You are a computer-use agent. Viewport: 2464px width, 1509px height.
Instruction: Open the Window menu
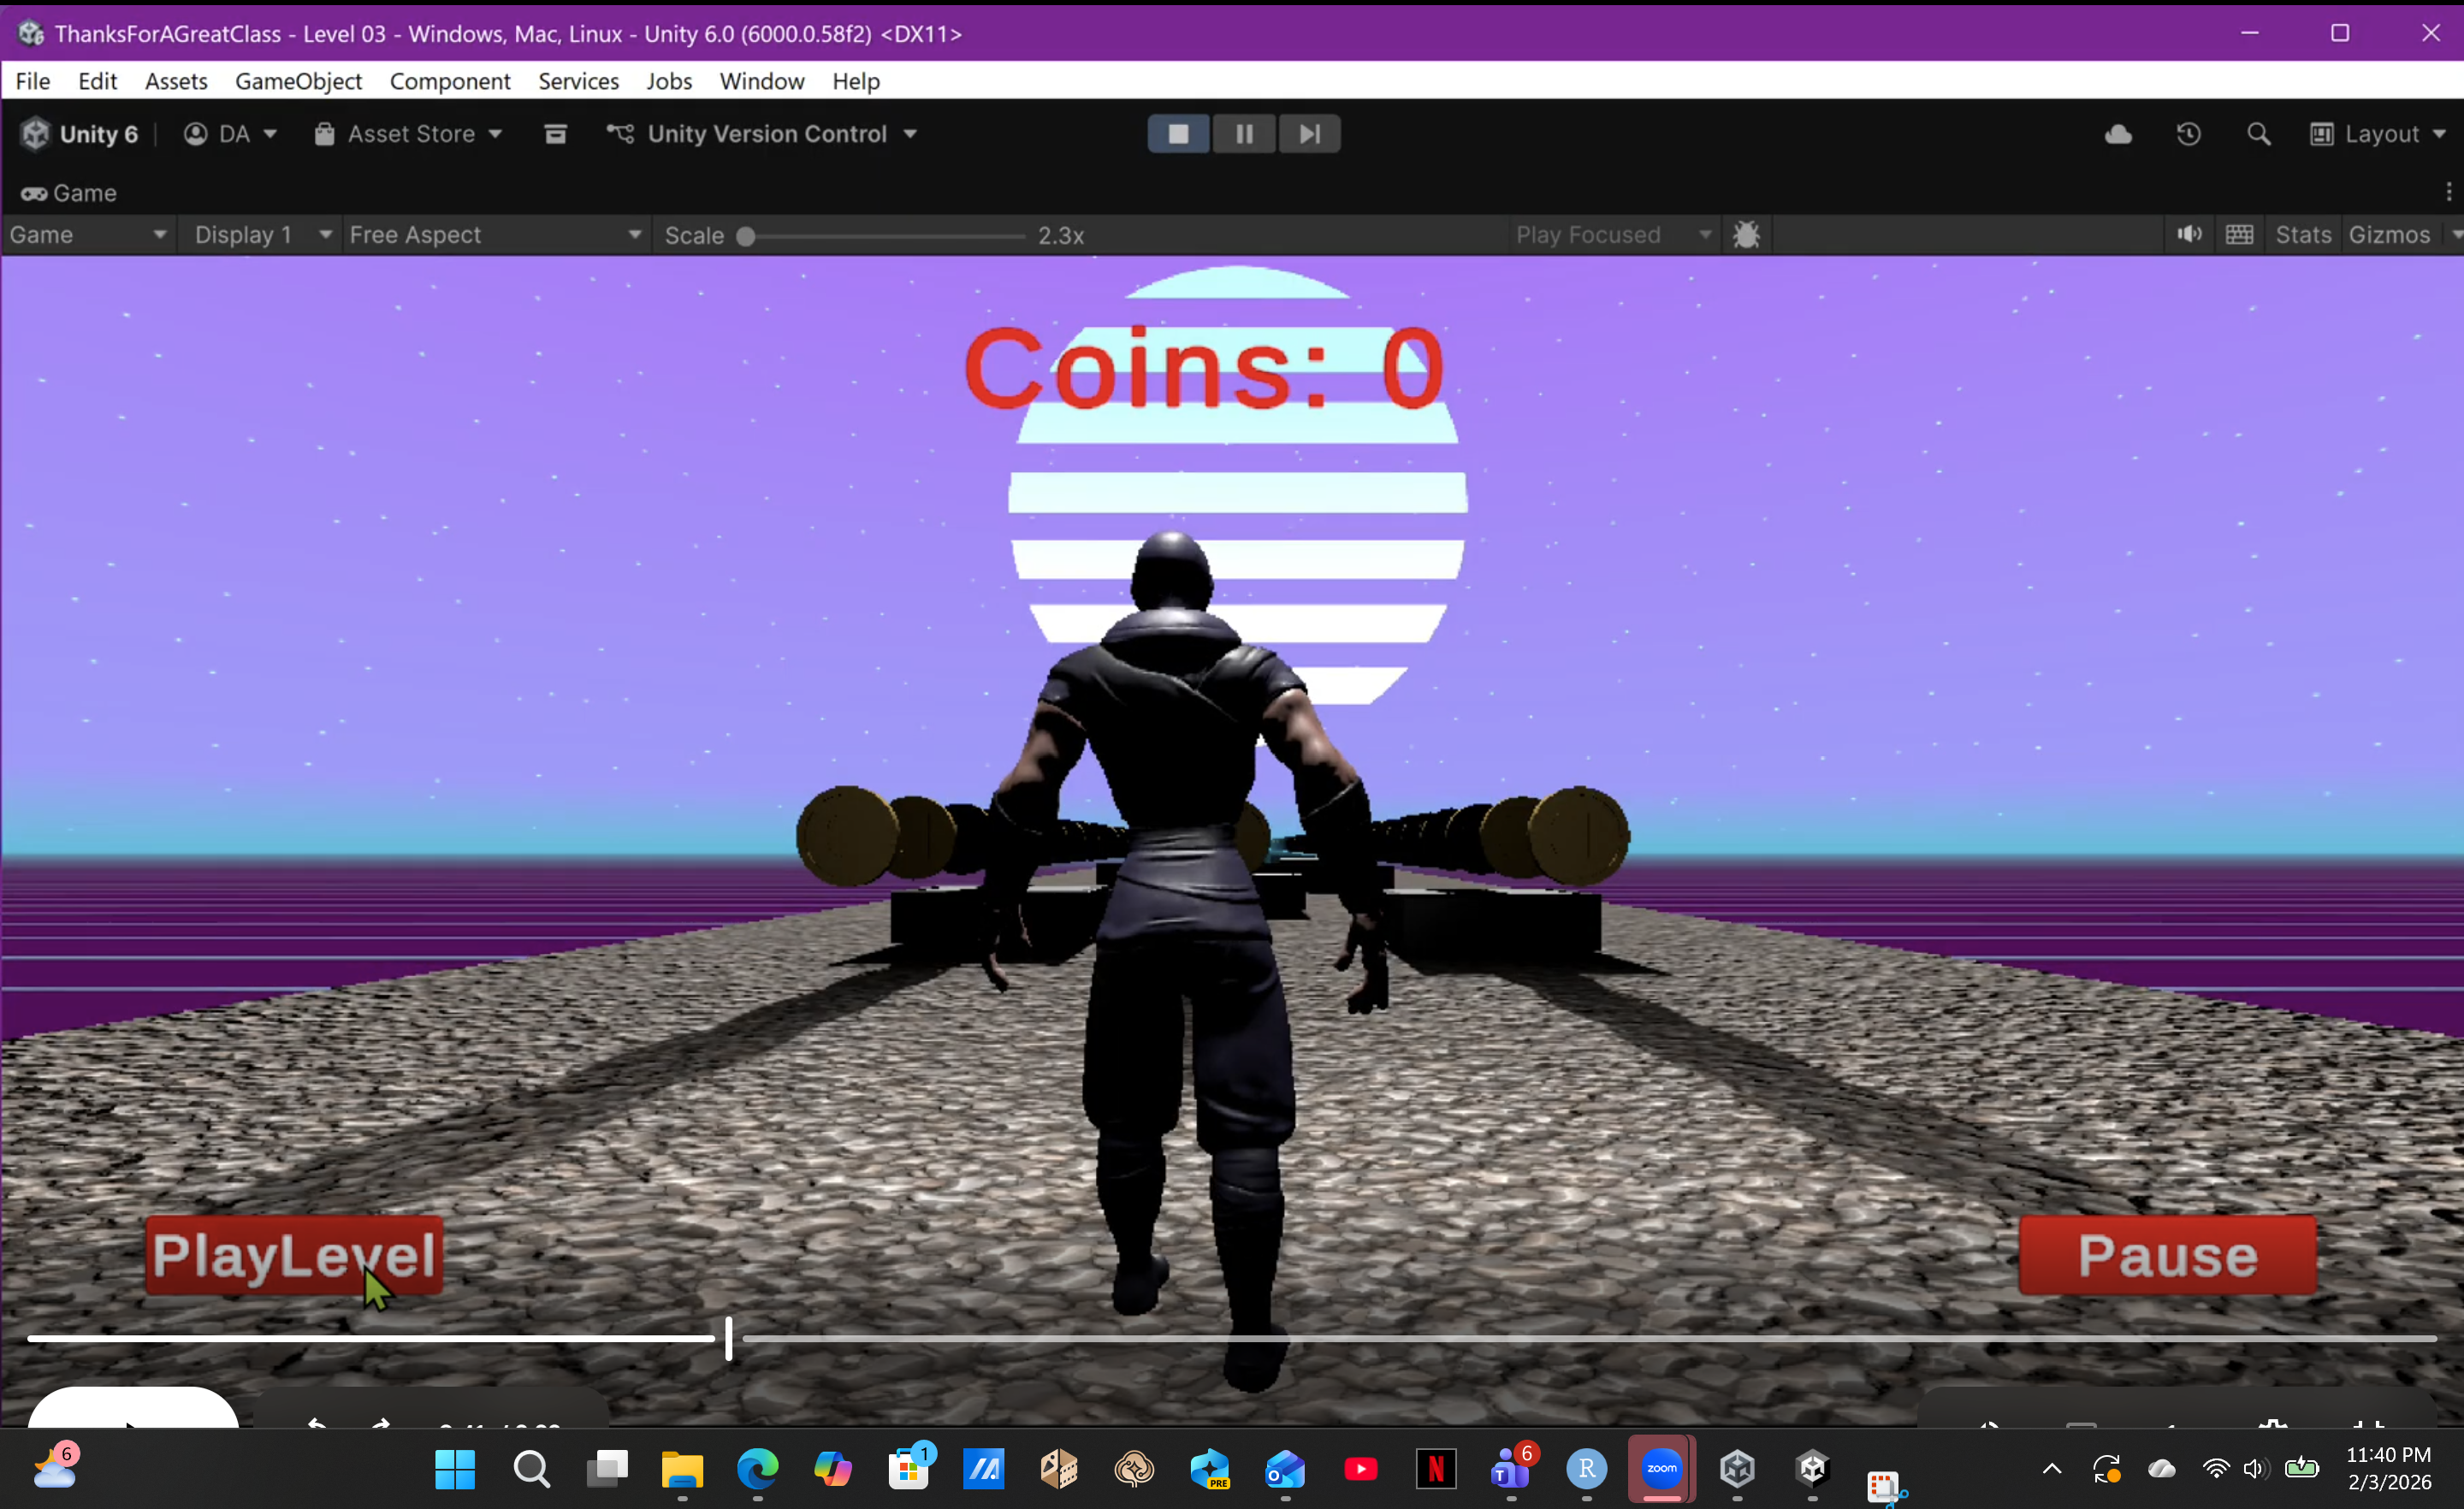(761, 81)
